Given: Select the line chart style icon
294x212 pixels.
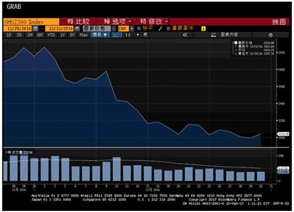Looking at the screenshot, I should point(116,35).
